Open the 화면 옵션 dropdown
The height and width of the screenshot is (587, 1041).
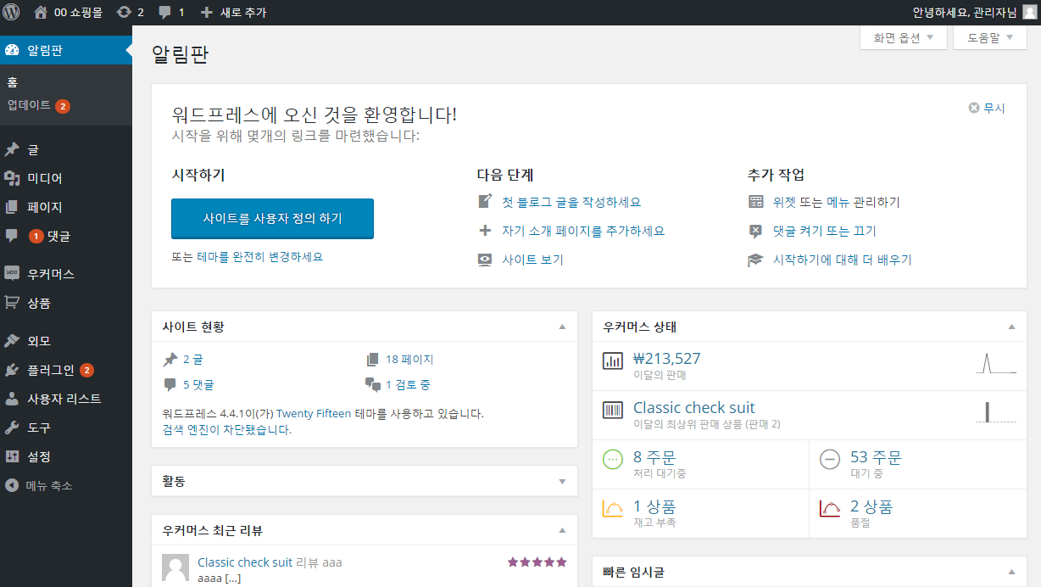[x=902, y=37]
